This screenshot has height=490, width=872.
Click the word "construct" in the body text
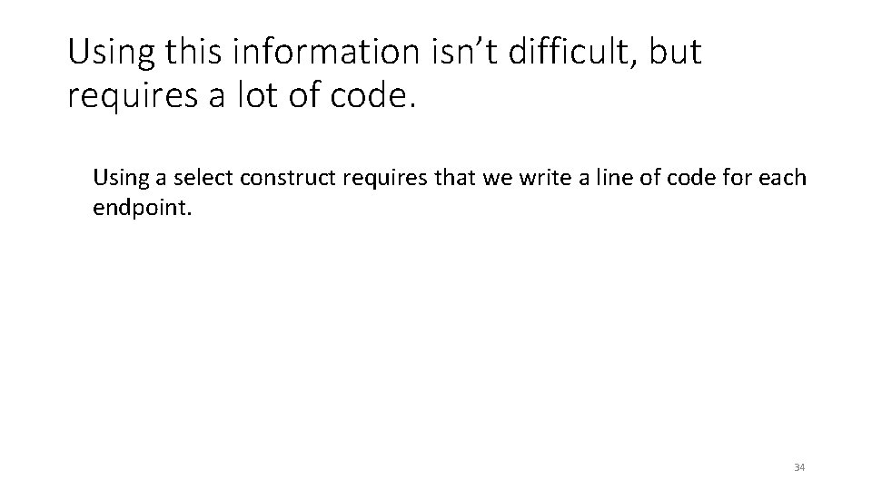288,178
